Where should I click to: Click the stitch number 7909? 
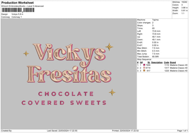pos(148,65)
